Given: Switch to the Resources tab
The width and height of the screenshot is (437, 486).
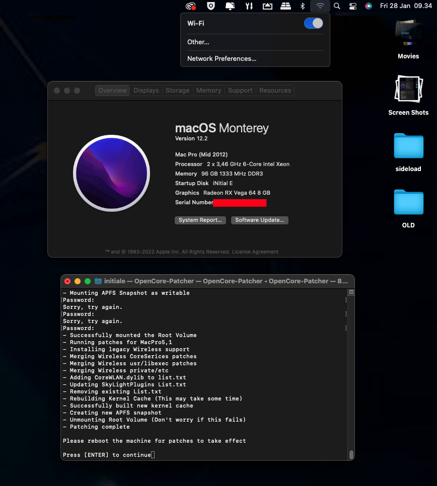Looking at the screenshot, I should tap(275, 91).
